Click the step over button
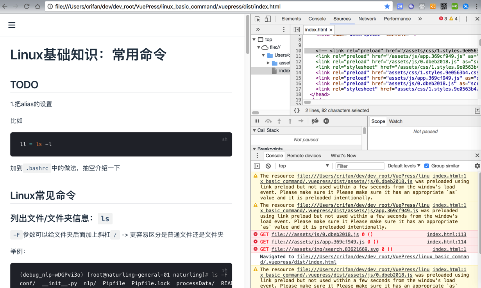This screenshot has height=288, width=481. (268, 121)
